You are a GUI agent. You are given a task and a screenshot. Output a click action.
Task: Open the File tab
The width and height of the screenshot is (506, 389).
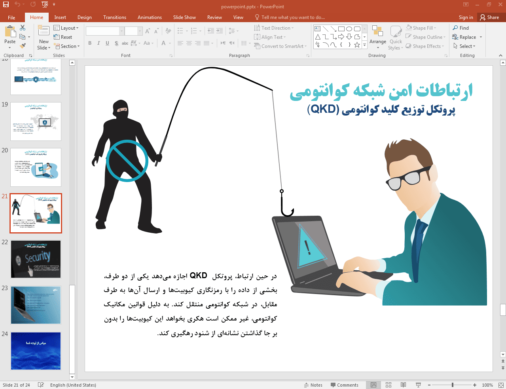click(11, 17)
